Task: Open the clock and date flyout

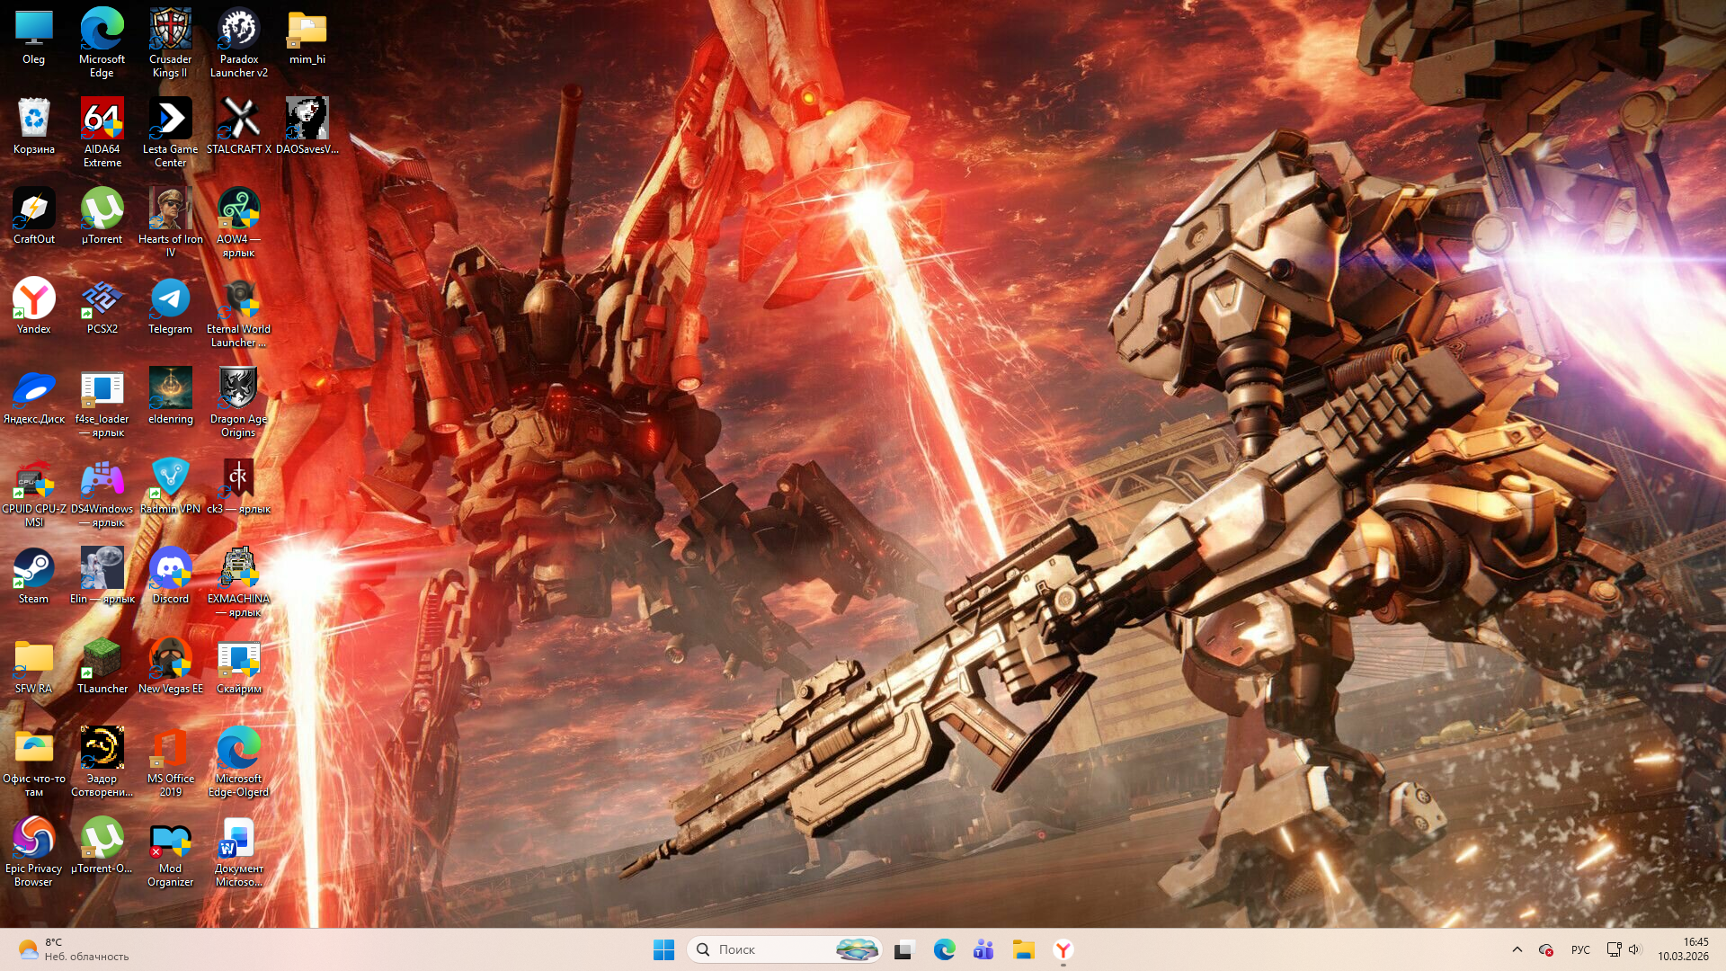Action: [x=1683, y=949]
